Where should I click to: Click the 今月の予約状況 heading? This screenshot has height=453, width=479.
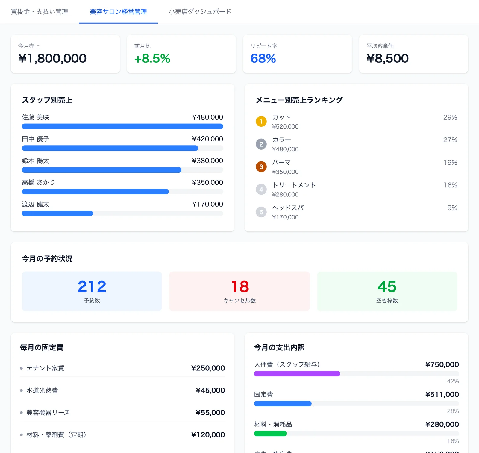coord(47,258)
